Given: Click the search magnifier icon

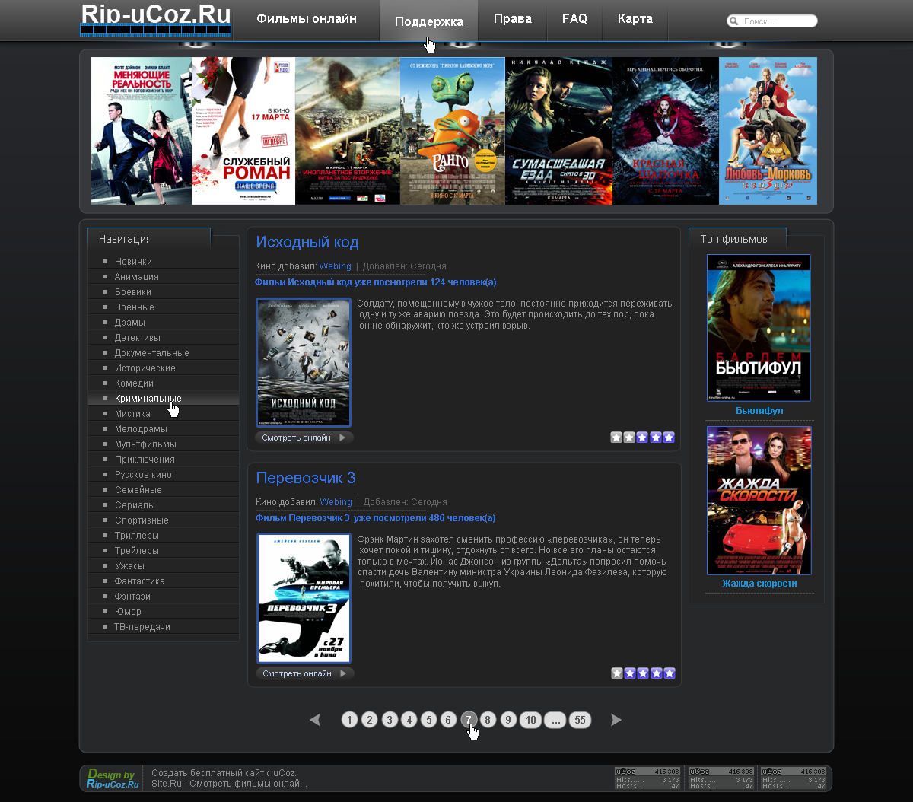Looking at the screenshot, I should pos(733,21).
